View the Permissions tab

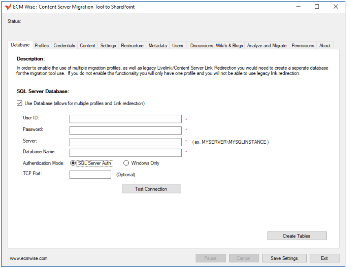pyautogui.click(x=303, y=46)
